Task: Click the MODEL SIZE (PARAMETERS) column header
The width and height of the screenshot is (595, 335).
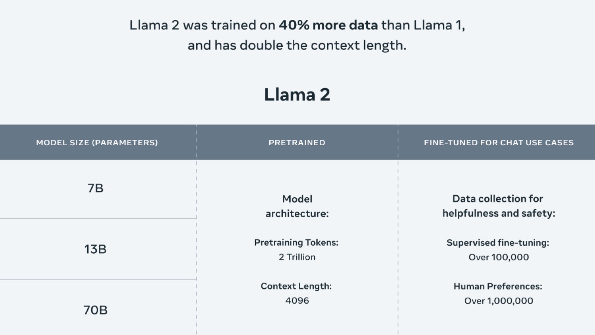Action: pos(97,142)
